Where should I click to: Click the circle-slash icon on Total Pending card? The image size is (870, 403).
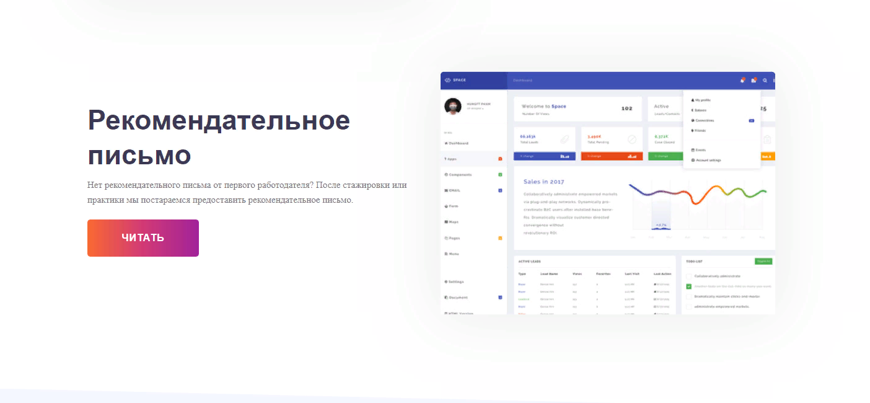point(632,139)
